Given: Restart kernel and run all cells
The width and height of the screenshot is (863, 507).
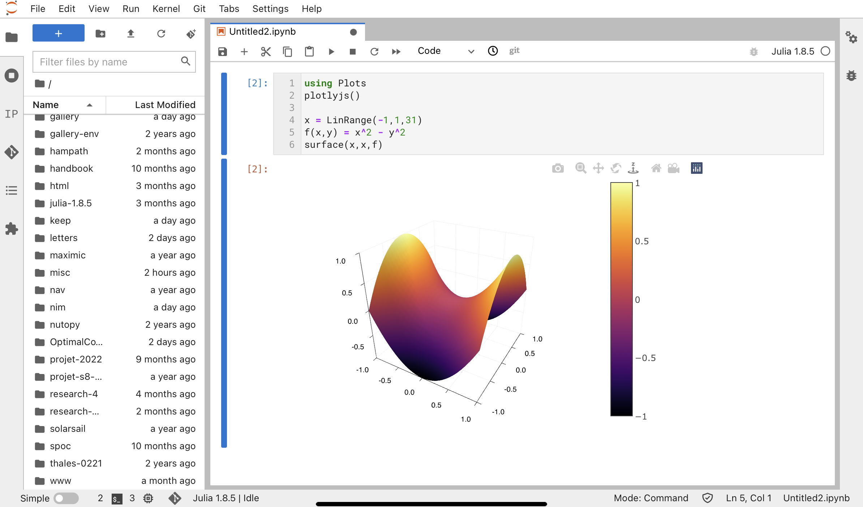Looking at the screenshot, I should [x=396, y=51].
